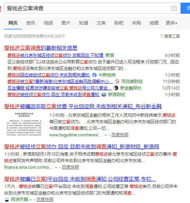Open the 图片 search tab
The image size is (190, 203).
pos(66,23)
